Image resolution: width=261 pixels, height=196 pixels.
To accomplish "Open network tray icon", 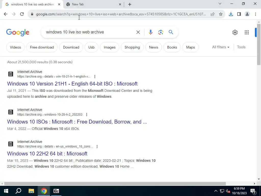I will pyautogui.click(x=222, y=191).
